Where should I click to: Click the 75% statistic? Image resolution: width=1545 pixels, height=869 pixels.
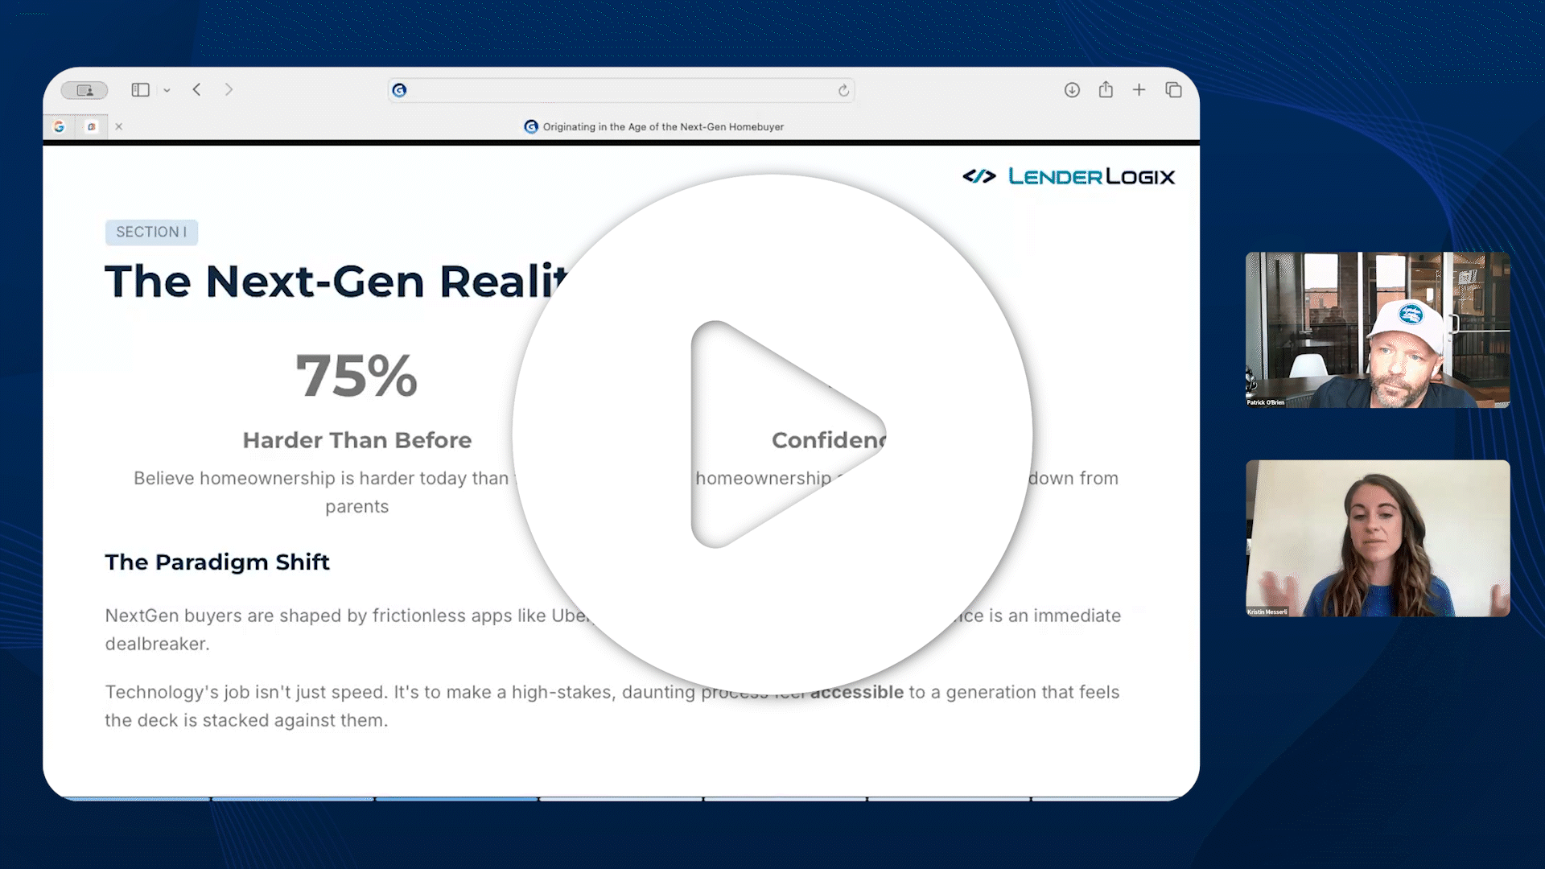(x=356, y=376)
